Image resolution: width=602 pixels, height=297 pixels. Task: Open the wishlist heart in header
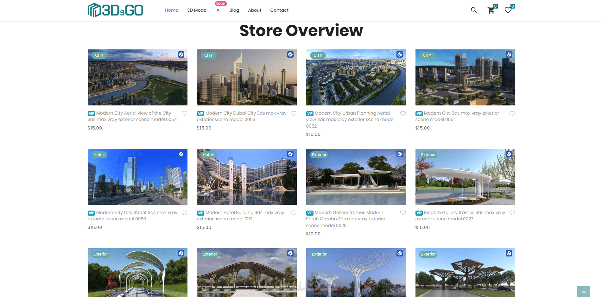[x=508, y=10]
